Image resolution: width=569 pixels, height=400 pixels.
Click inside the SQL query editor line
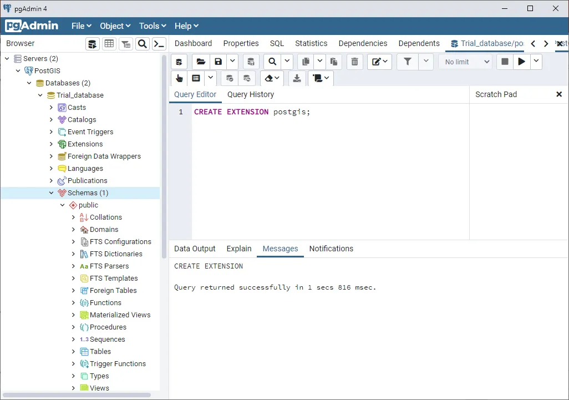point(330,112)
